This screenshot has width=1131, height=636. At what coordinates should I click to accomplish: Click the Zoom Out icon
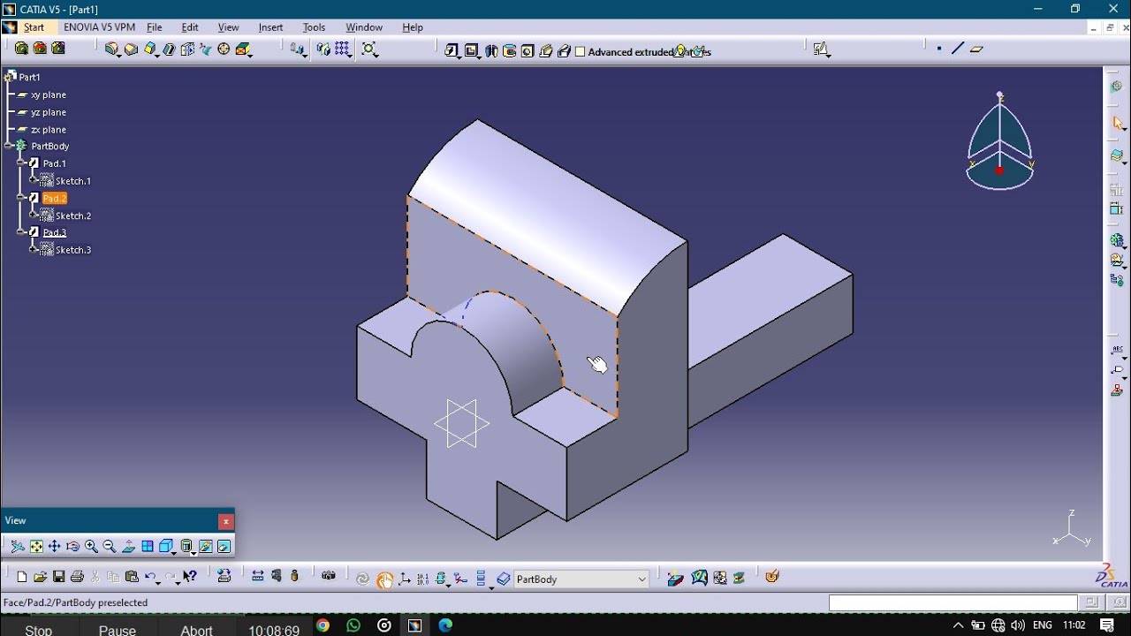110,547
